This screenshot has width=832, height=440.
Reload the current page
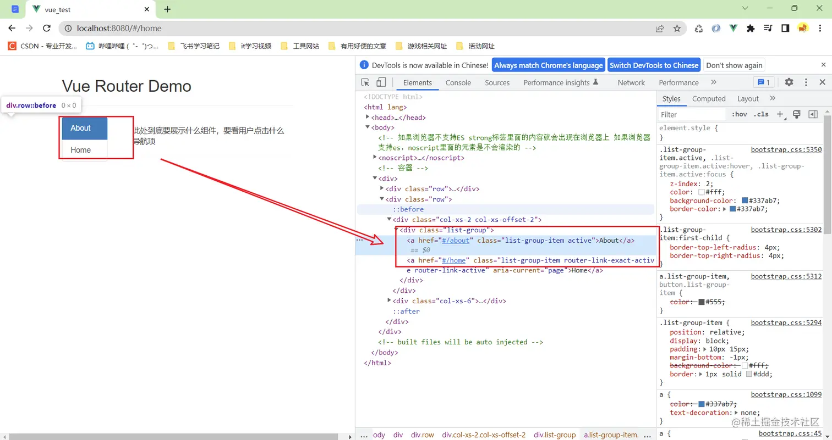point(47,28)
